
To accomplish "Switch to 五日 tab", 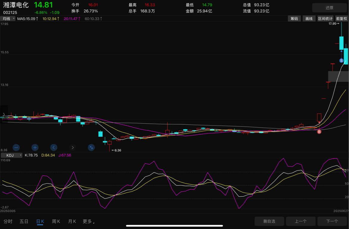I will (x=24, y=221).
